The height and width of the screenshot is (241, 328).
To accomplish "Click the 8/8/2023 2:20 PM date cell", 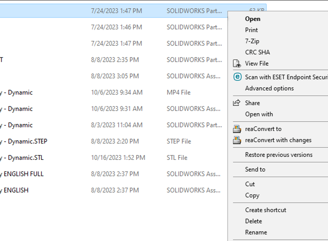I will click(115, 141).
